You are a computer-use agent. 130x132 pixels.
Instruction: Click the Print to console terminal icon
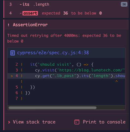click(77, 122)
